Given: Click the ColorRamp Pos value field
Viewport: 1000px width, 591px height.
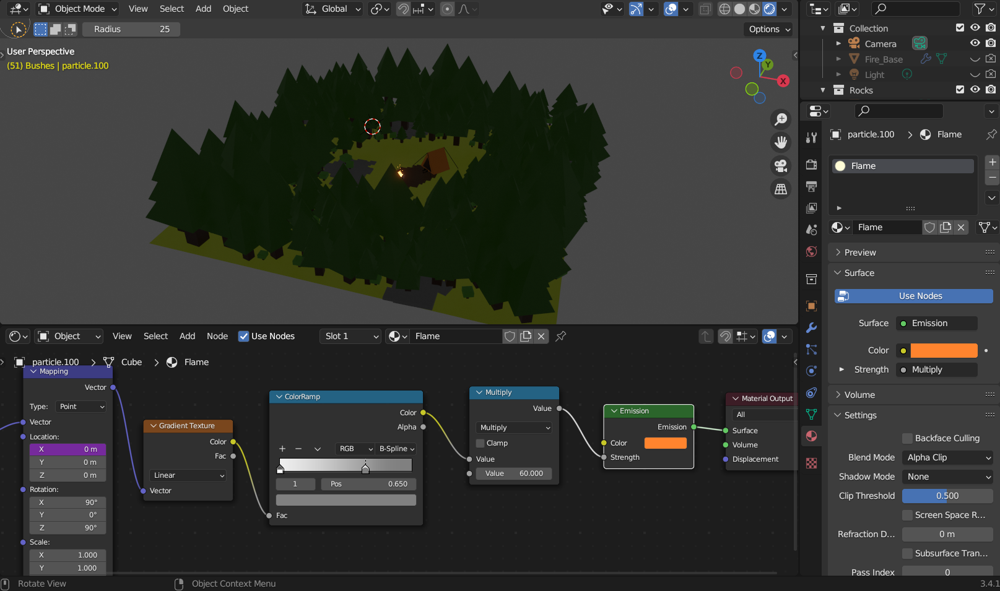Looking at the screenshot, I should coord(368,484).
